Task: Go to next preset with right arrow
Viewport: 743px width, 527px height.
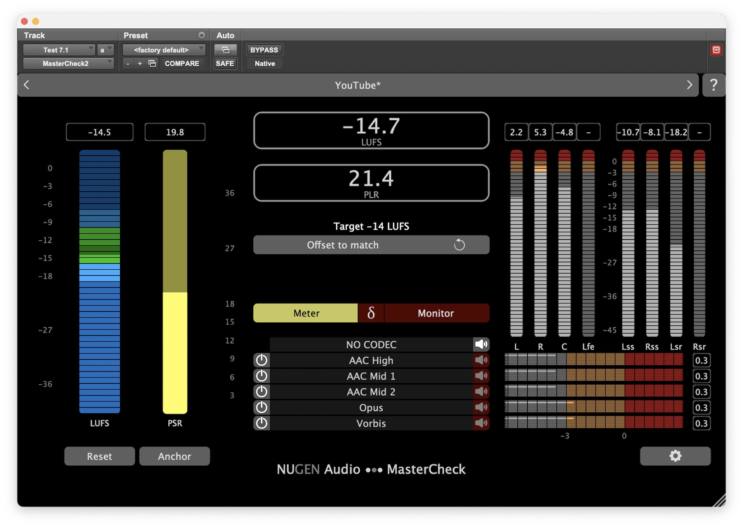Action: (x=689, y=85)
